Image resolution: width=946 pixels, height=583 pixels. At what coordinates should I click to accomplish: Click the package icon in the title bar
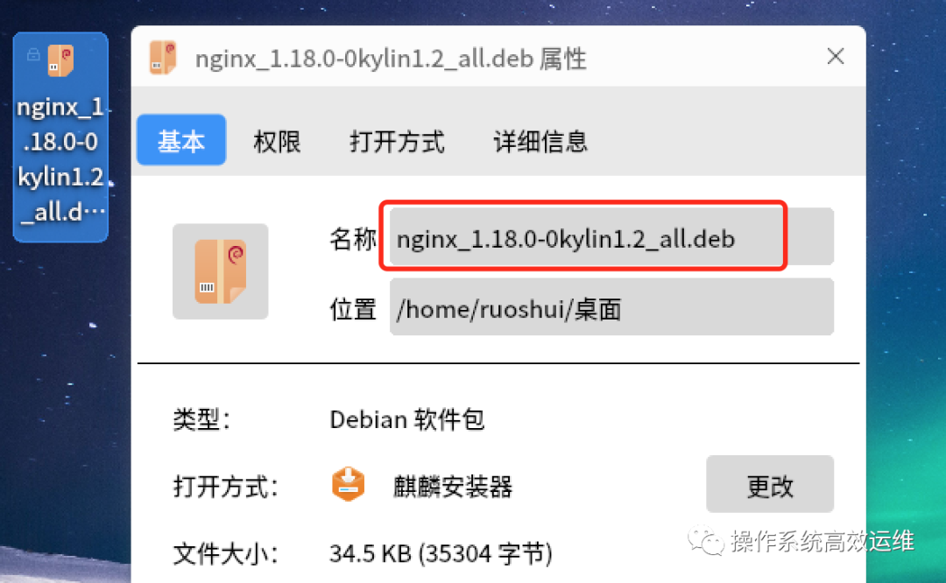click(163, 58)
